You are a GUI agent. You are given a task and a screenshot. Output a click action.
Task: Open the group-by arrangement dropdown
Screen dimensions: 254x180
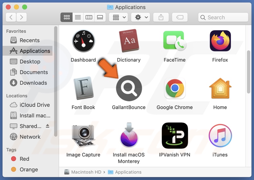pyautogui.click(x=118, y=17)
